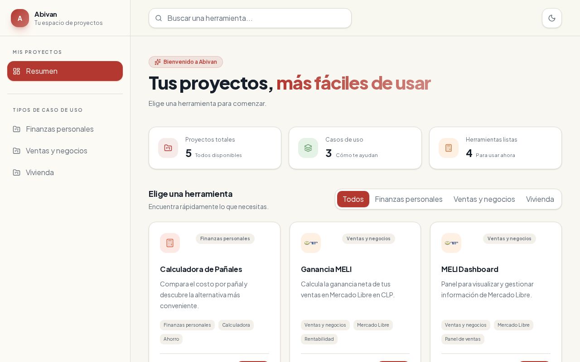Click the 'Cómo te ayudan' stat label
580x362 pixels.
357,155
